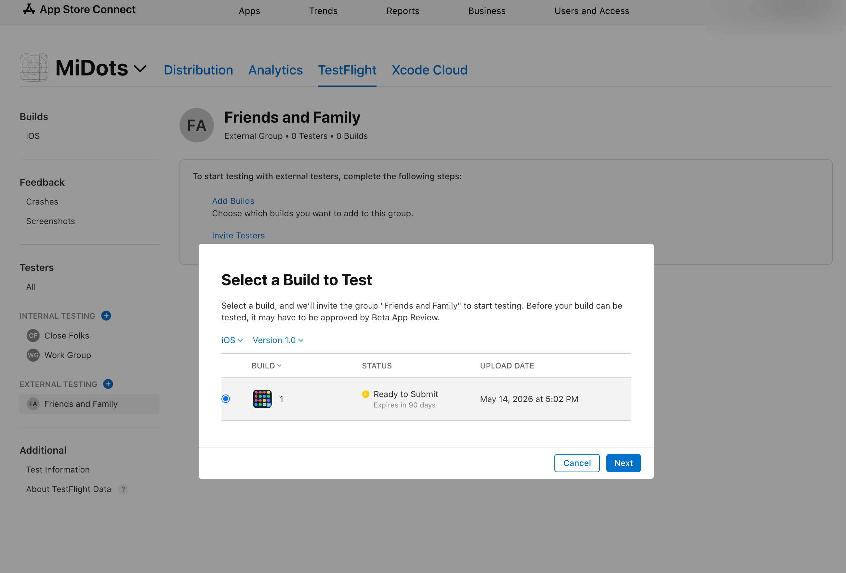The image size is (846, 573).
Task: Open the Version 1.0 dropdown
Action: [x=278, y=340]
